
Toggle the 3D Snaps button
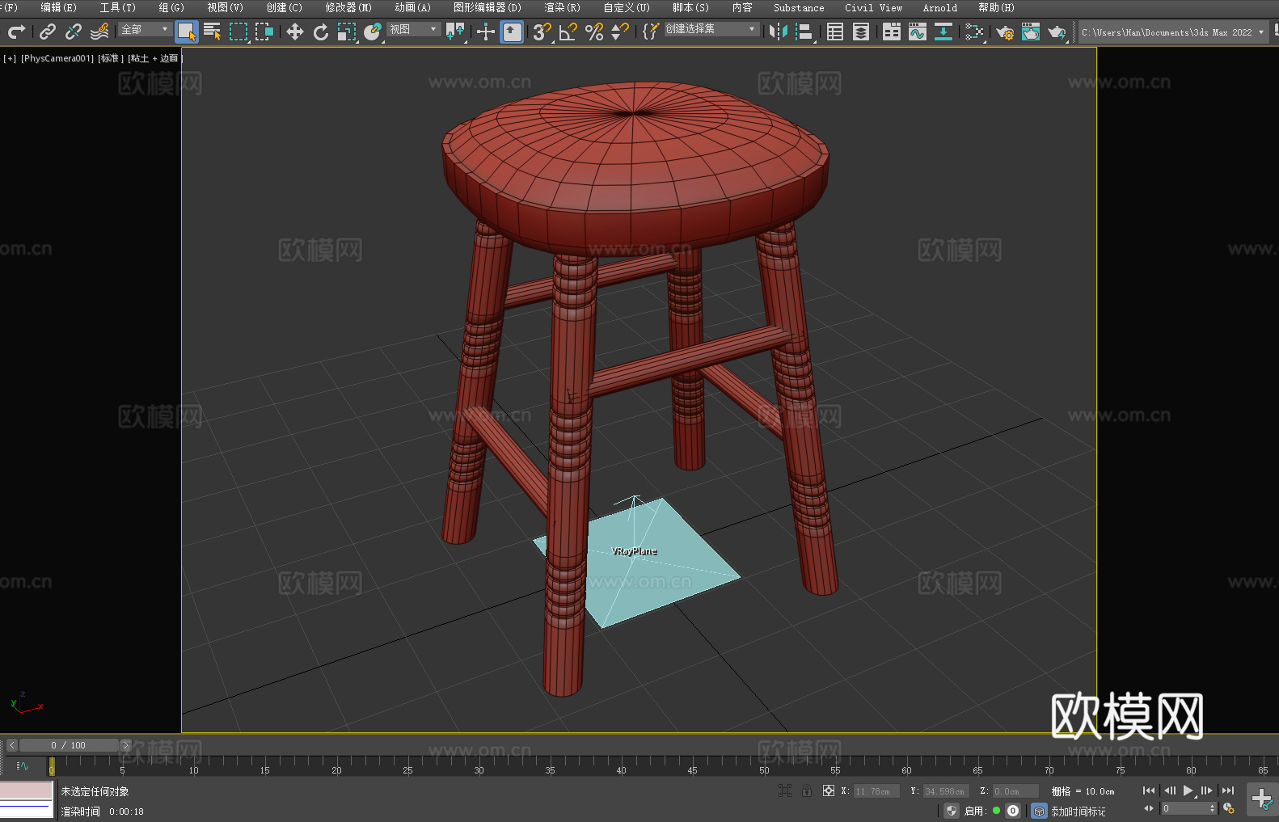coord(542,32)
